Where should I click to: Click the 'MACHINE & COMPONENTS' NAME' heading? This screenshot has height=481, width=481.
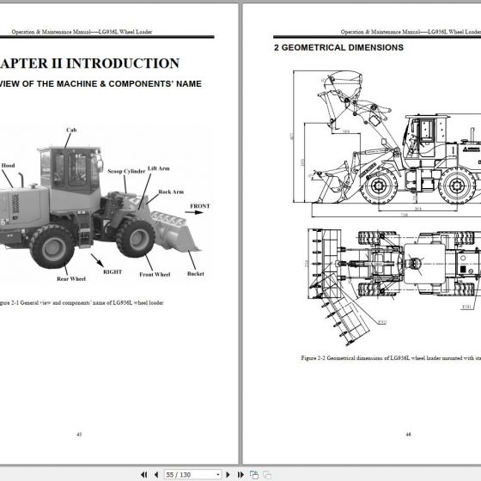[129, 84]
